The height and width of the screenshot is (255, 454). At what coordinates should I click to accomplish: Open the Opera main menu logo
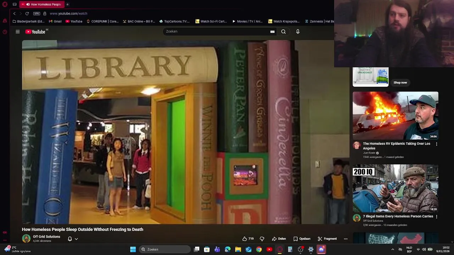coord(5,4)
